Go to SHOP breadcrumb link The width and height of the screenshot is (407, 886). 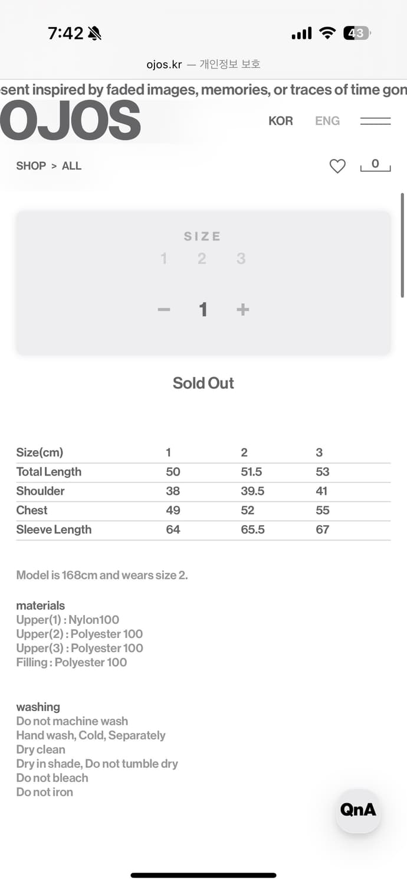(31, 166)
